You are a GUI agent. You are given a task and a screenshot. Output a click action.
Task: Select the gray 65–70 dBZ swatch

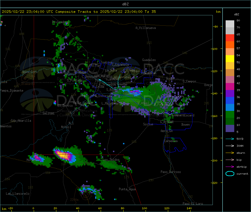point(230,31)
